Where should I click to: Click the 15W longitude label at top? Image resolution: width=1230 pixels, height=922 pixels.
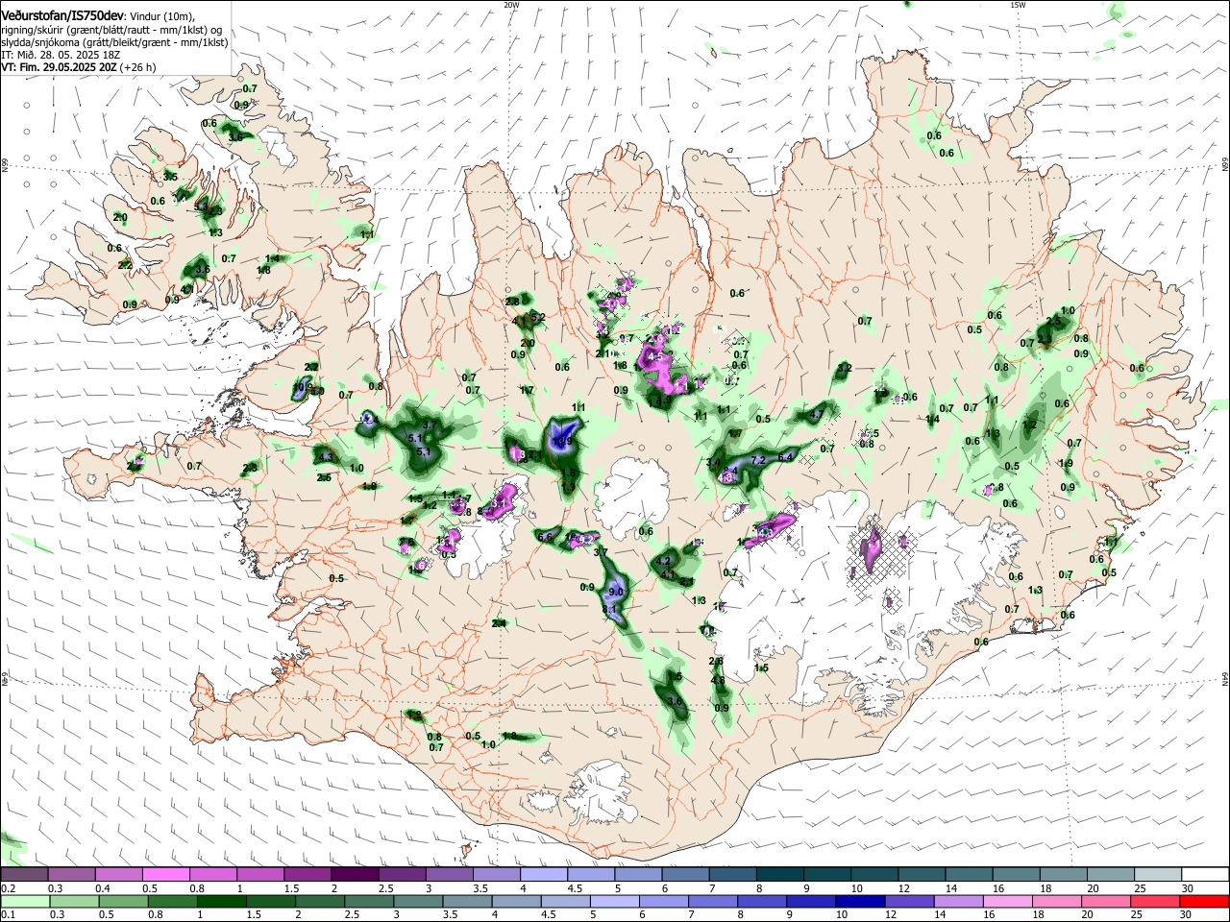[1018, 5]
